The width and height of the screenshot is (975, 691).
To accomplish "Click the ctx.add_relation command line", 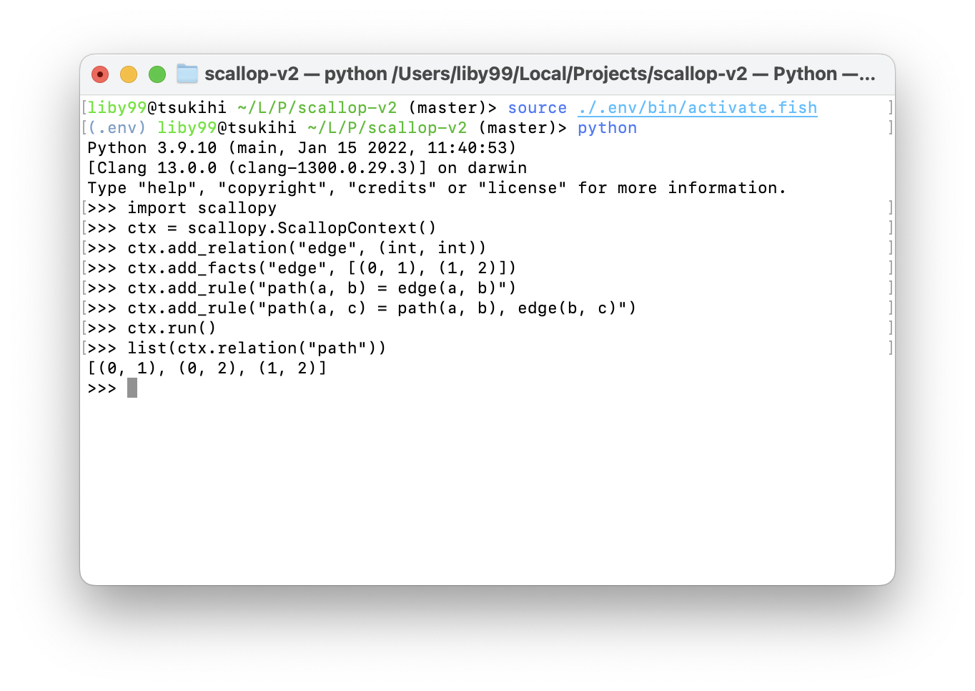I will click(307, 248).
